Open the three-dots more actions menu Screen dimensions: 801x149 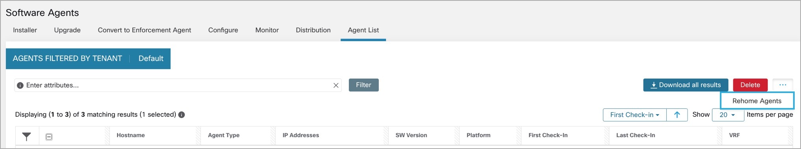click(x=782, y=85)
